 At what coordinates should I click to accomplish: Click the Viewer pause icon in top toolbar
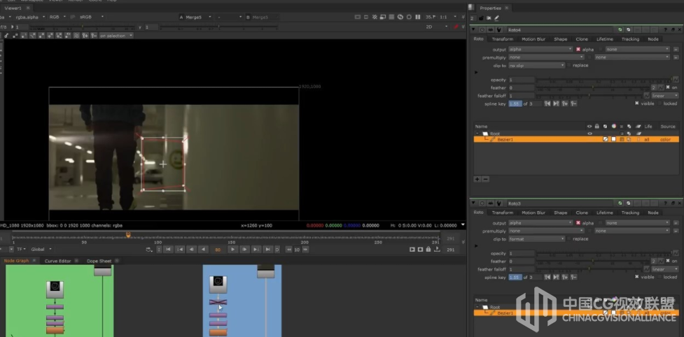pyautogui.click(x=417, y=17)
